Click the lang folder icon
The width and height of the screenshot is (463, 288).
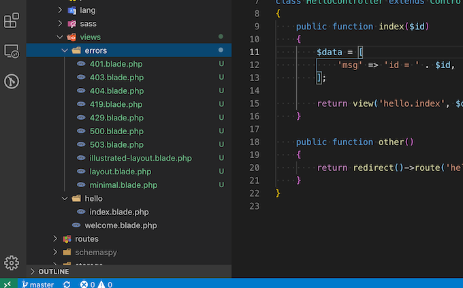tap(72, 11)
